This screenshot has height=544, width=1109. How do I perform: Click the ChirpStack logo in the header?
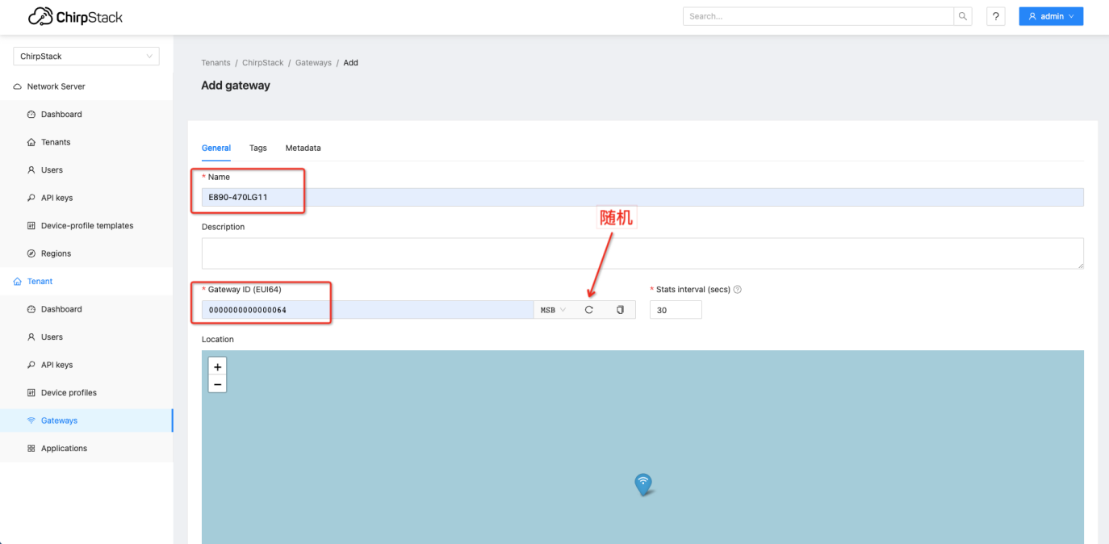click(x=75, y=15)
